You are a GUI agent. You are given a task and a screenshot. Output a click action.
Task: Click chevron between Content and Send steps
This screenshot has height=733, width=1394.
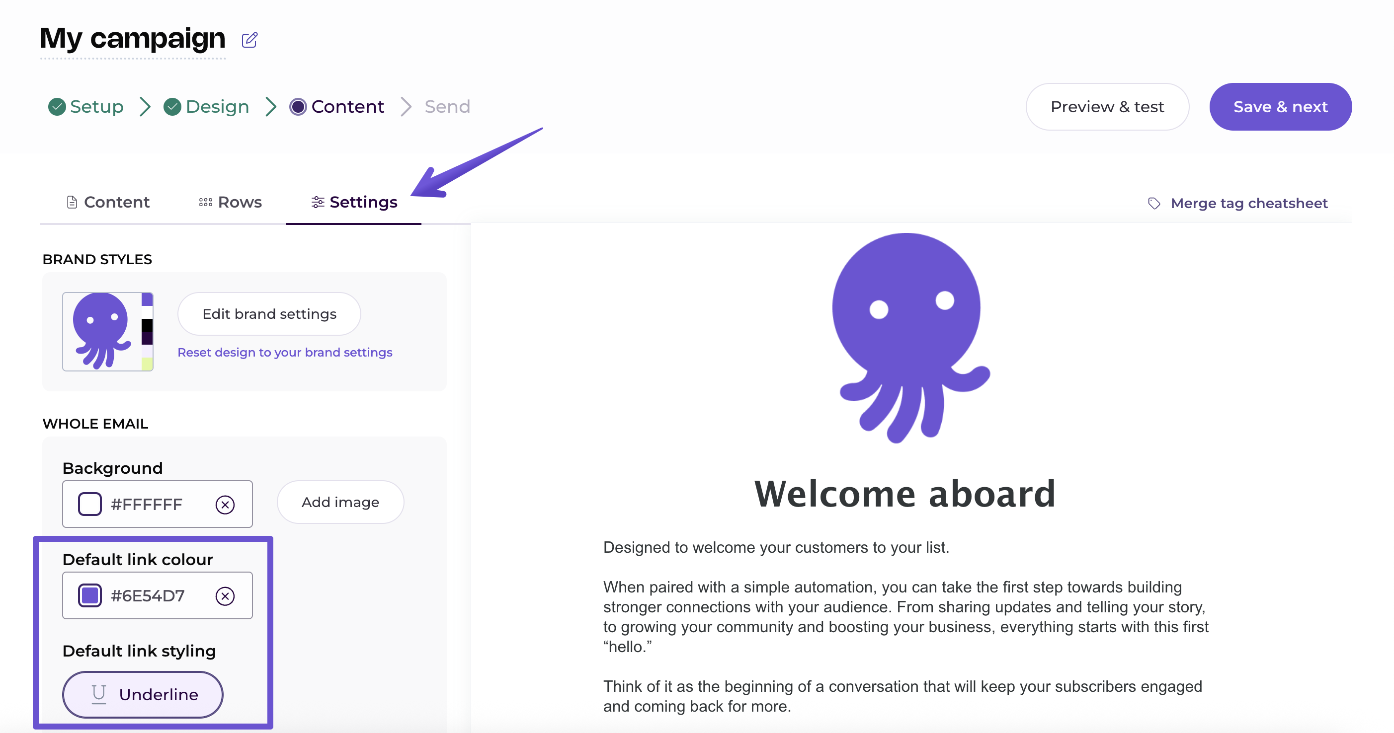point(406,107)
